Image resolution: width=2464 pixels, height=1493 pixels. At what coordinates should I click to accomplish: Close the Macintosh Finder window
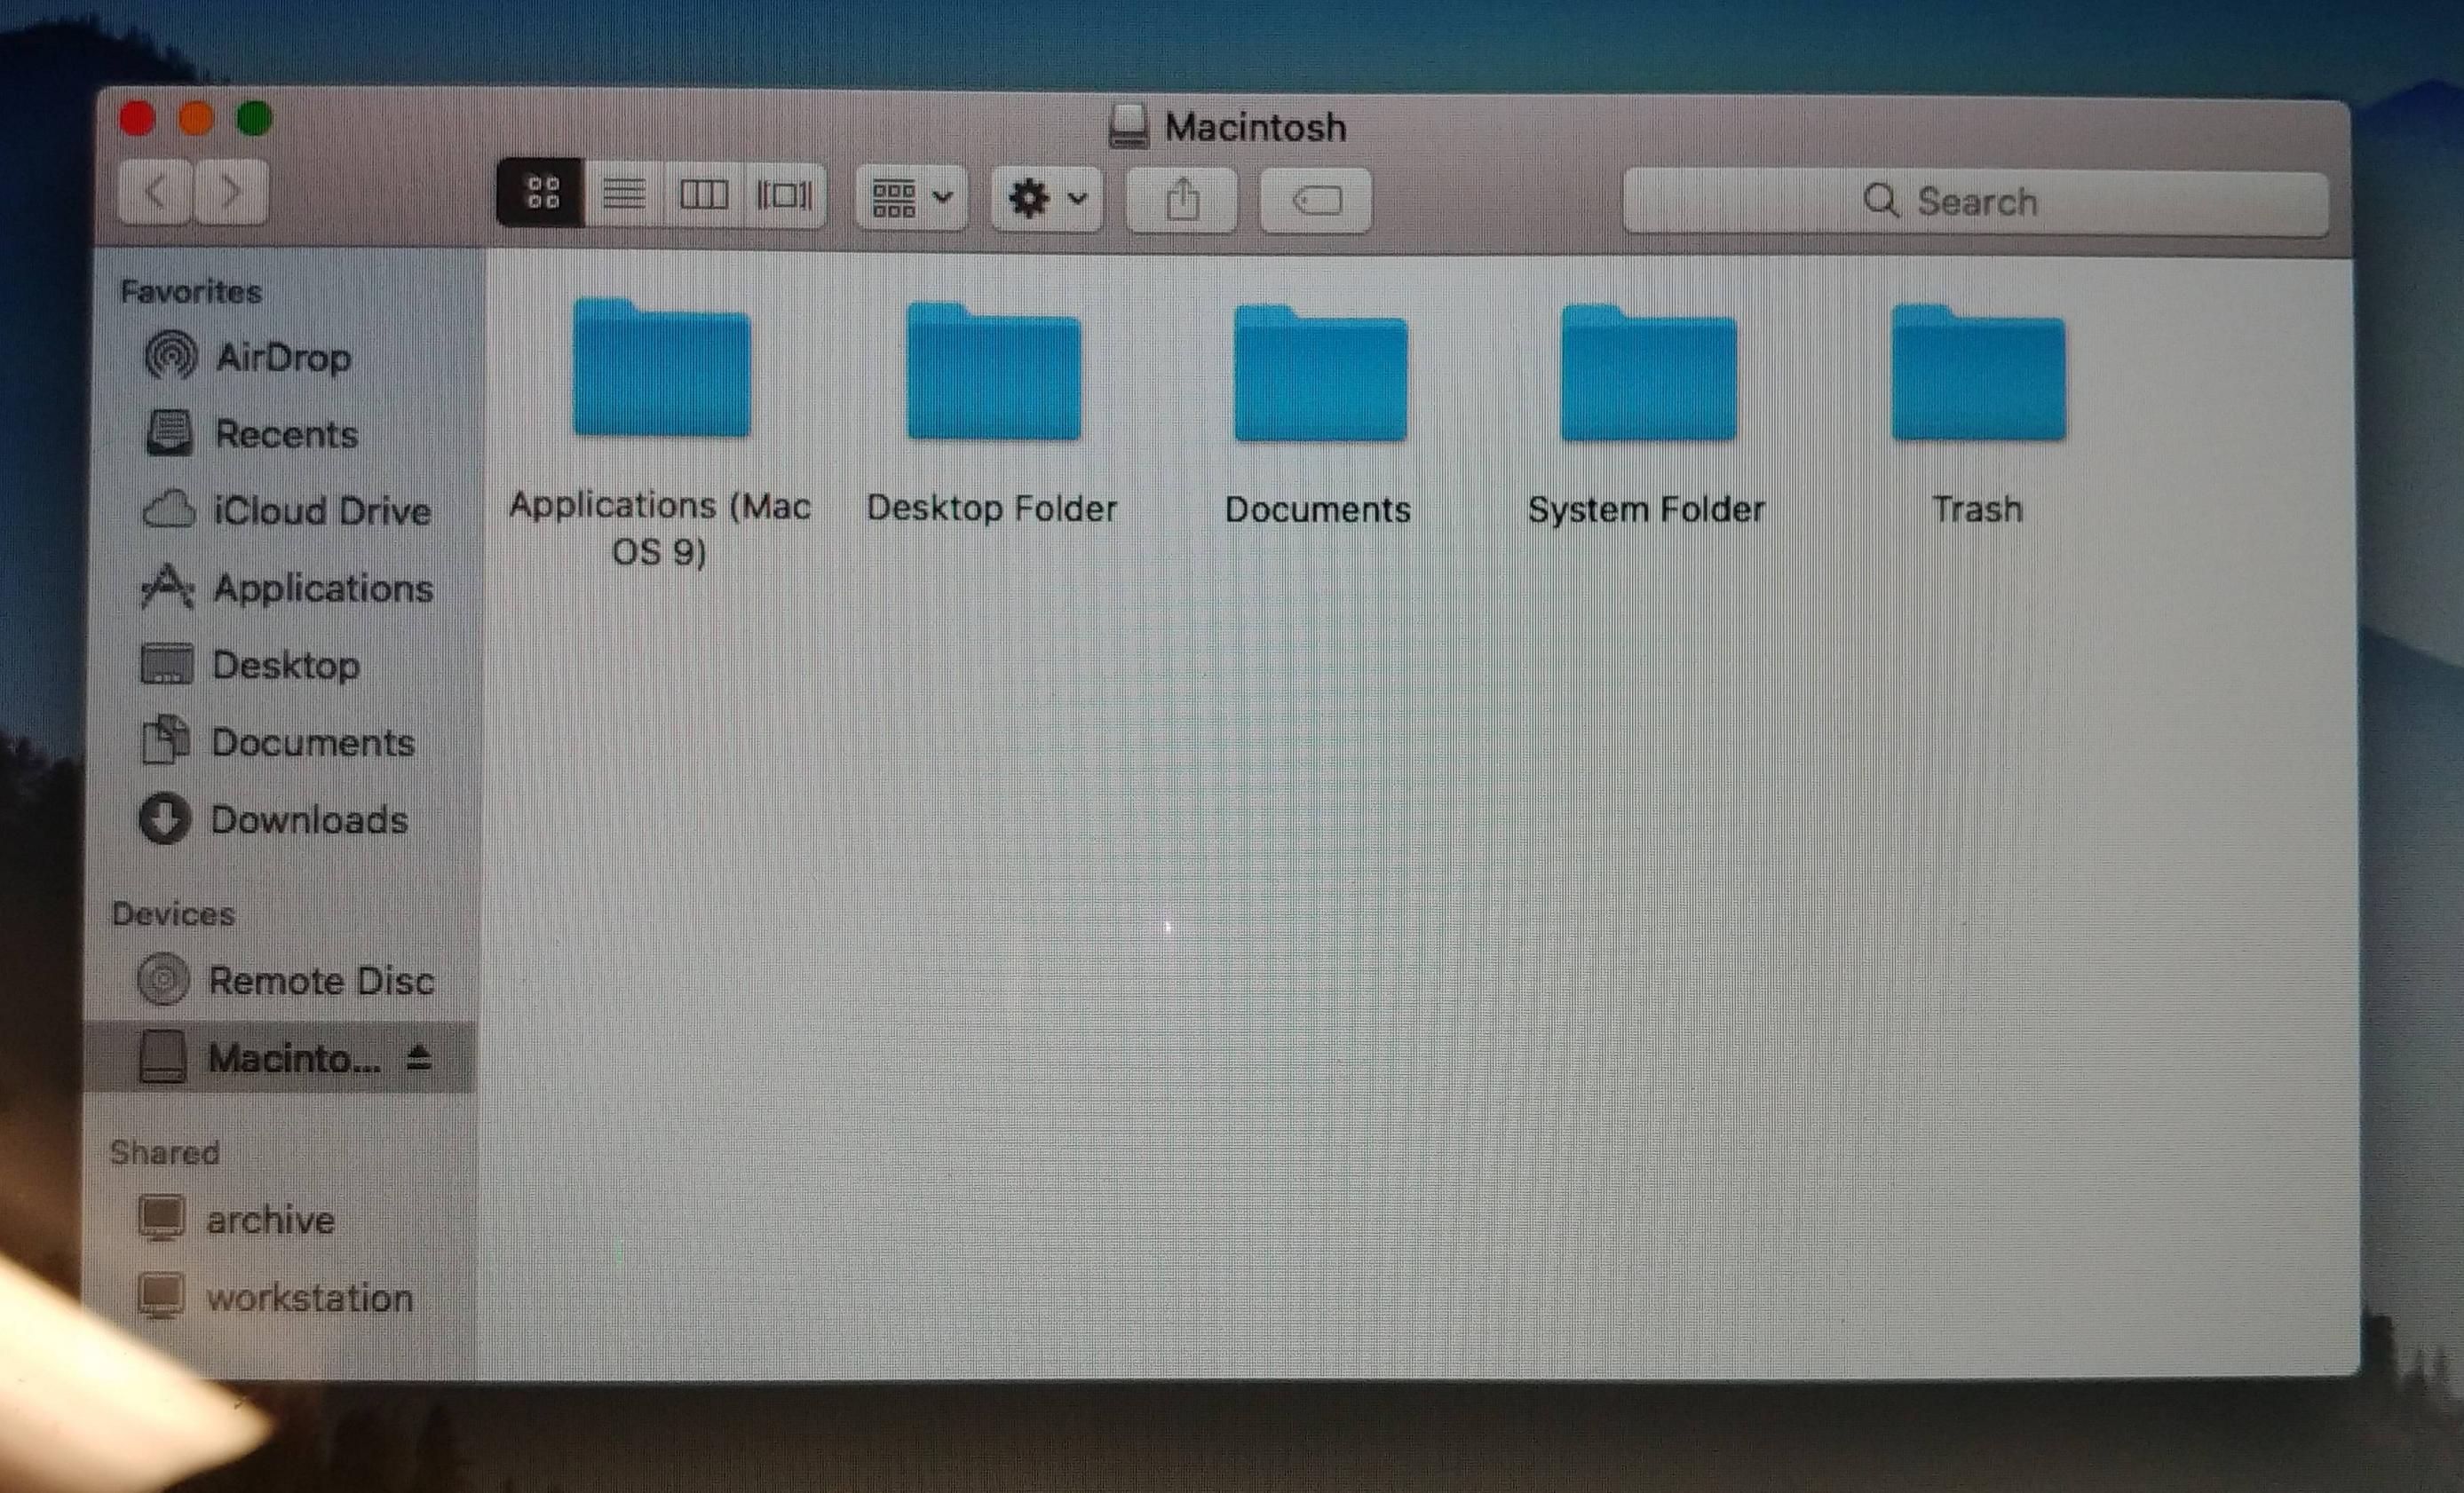tap(137, 118)
